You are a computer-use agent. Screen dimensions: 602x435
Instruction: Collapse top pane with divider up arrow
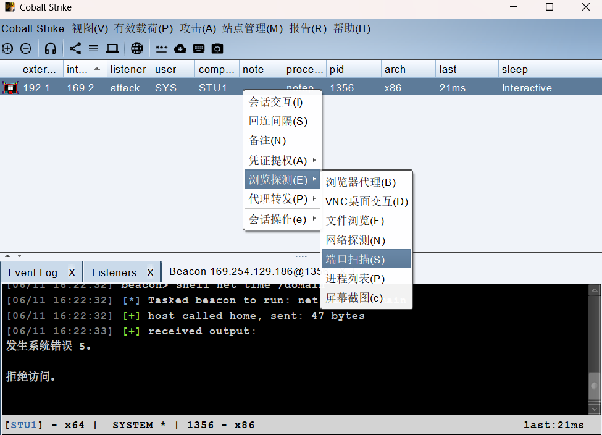7,256
